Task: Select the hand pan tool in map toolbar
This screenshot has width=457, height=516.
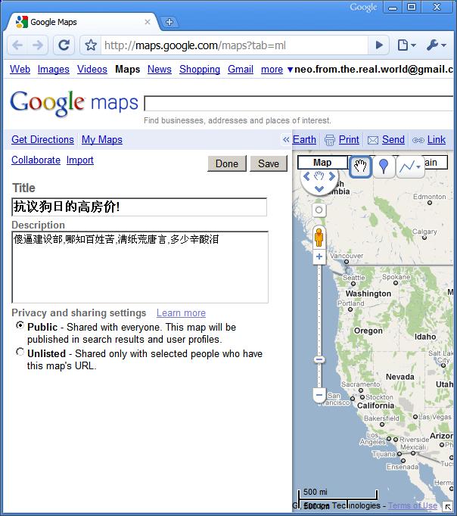Action: click(x=360, y=166)
